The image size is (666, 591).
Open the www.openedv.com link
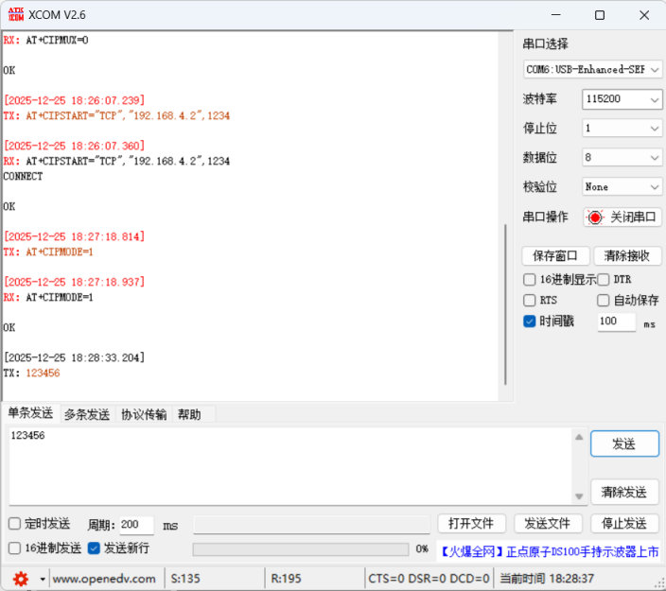click(x=104, y=579)
